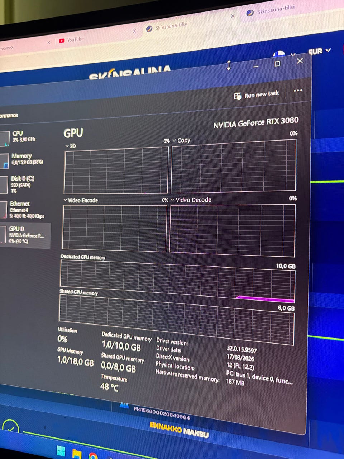
Task: Click the Ethernet mini graph thumbnail
Action: point(3,210)
